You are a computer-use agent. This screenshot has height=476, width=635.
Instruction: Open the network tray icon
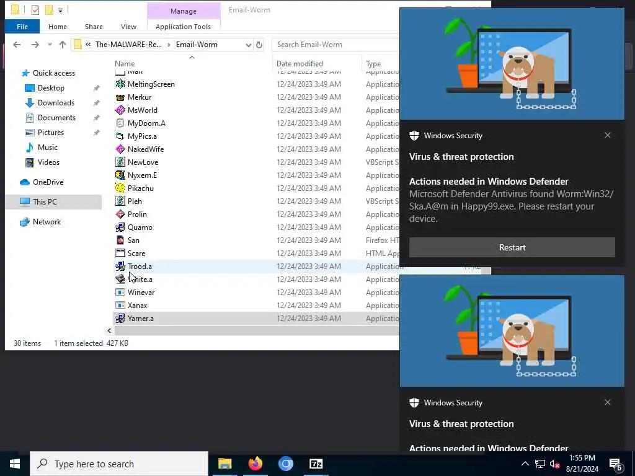tap(540, 464)
